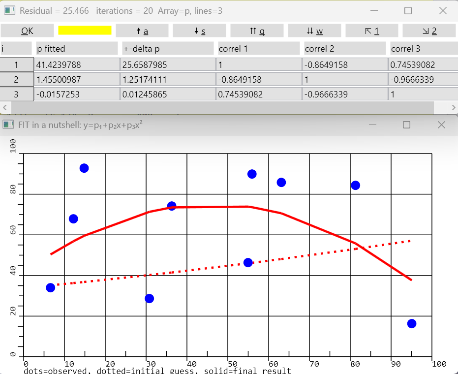The height and width of the screenshot is (374, 458).
Task: Click the cell containing 1.25174111
Action: point(168,79)
